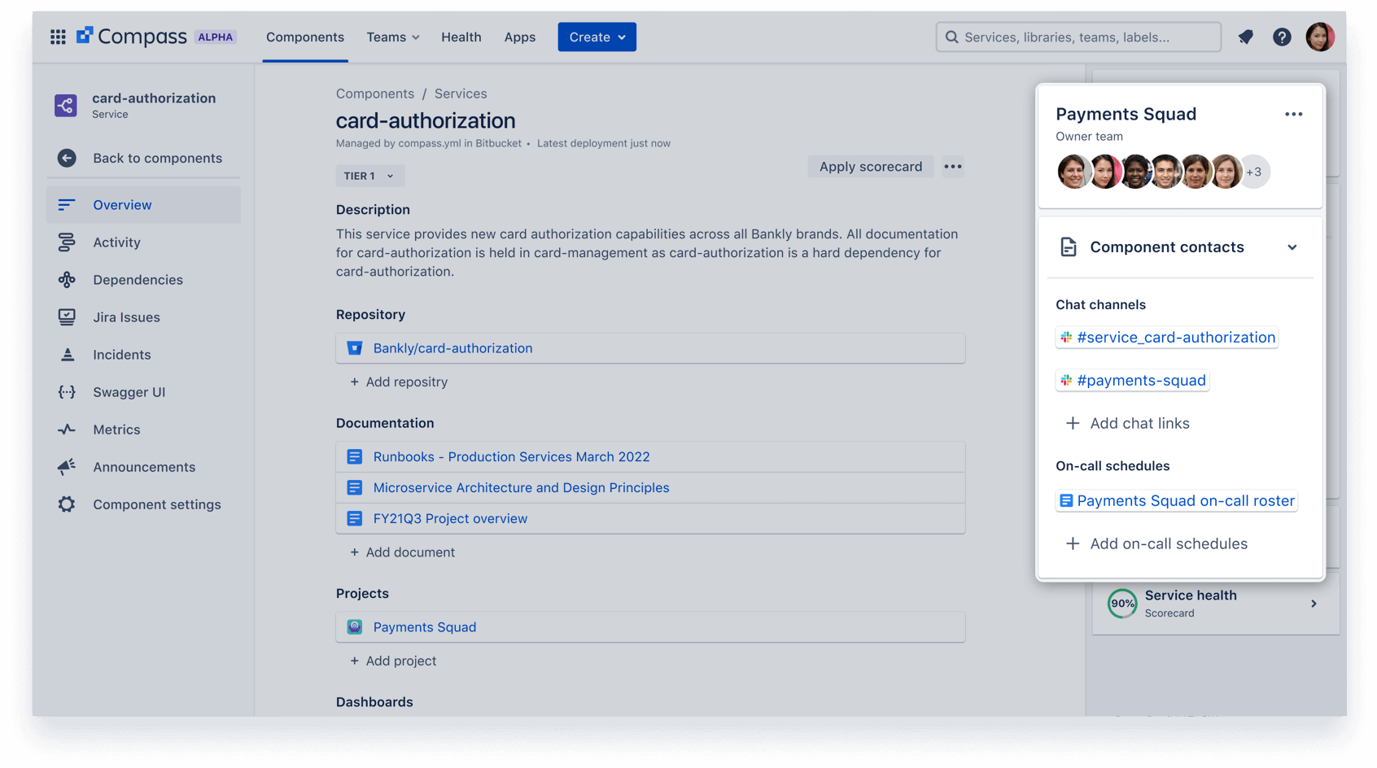Viewport: 1377px width, 768px height.
Task: Go to Components breadcrumb
Action: 375,94
